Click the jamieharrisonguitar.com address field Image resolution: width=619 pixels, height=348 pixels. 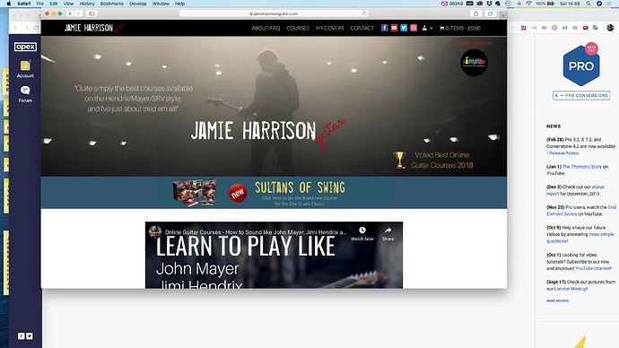point(274,13)
